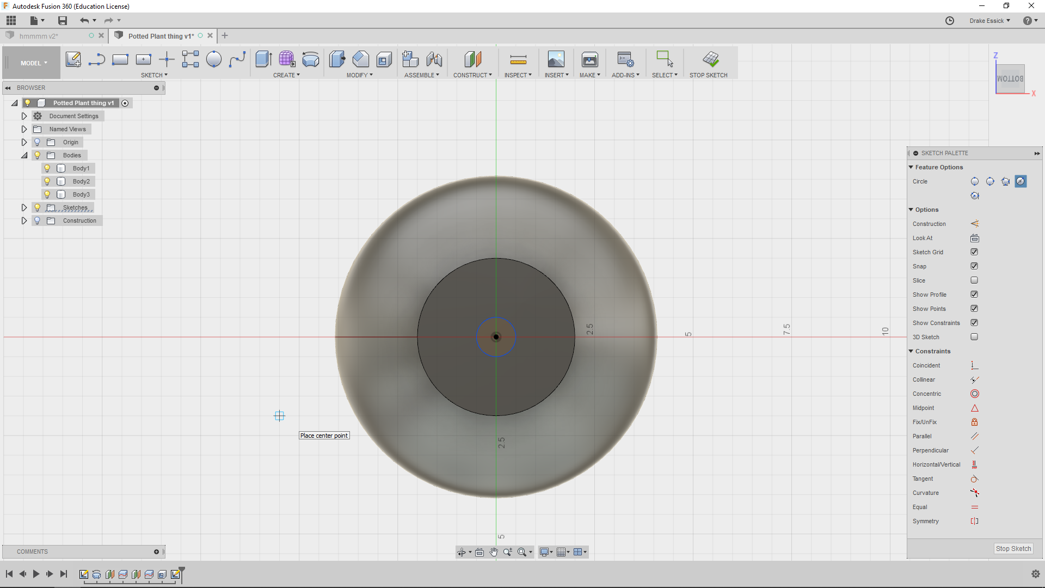Screen dimensions: 1045x588
Task: Expand the Construction tree node
Action: [24, 220]
